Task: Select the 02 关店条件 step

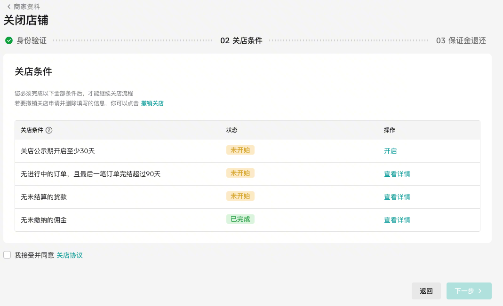Action: (241, 40)
